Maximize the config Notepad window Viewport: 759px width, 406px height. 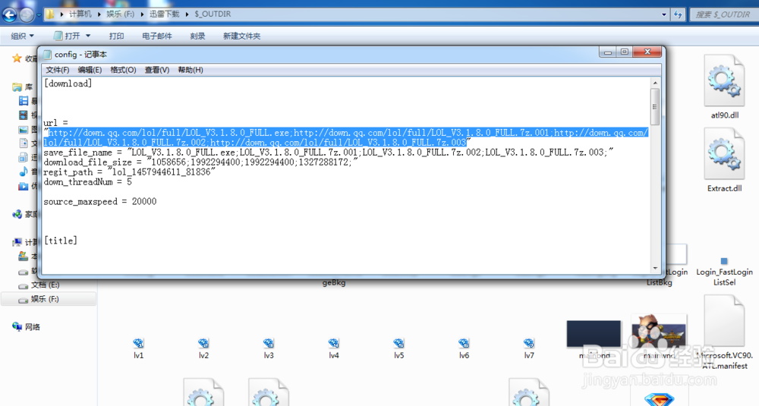(625, 52)
